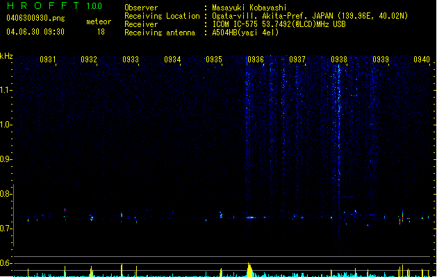
Task: Select the file name 0406300930.png
Action: coord(35,19)
